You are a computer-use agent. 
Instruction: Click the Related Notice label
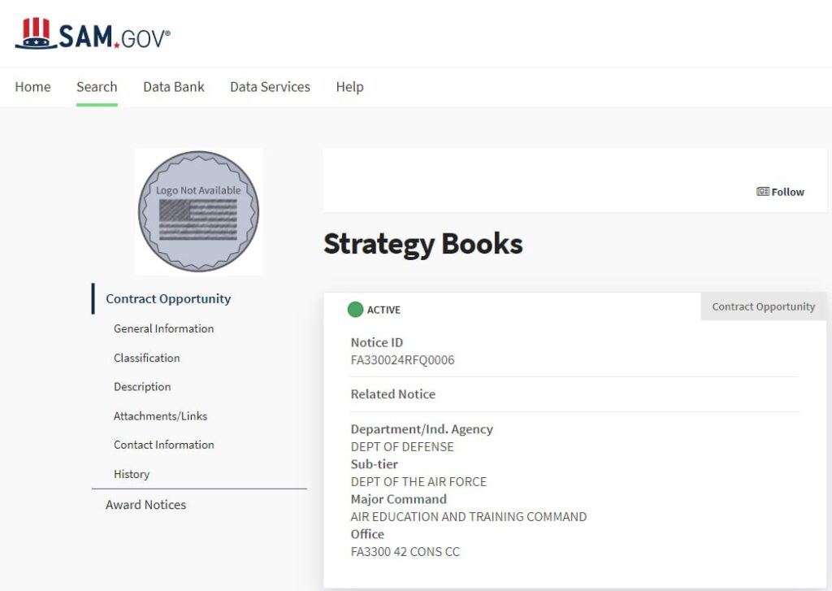(x=393, y=394)
